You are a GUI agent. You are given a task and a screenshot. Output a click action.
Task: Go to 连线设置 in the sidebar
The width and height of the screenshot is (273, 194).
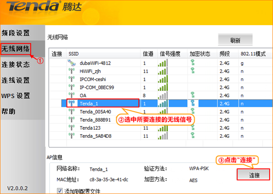click(x=16, y=80)
